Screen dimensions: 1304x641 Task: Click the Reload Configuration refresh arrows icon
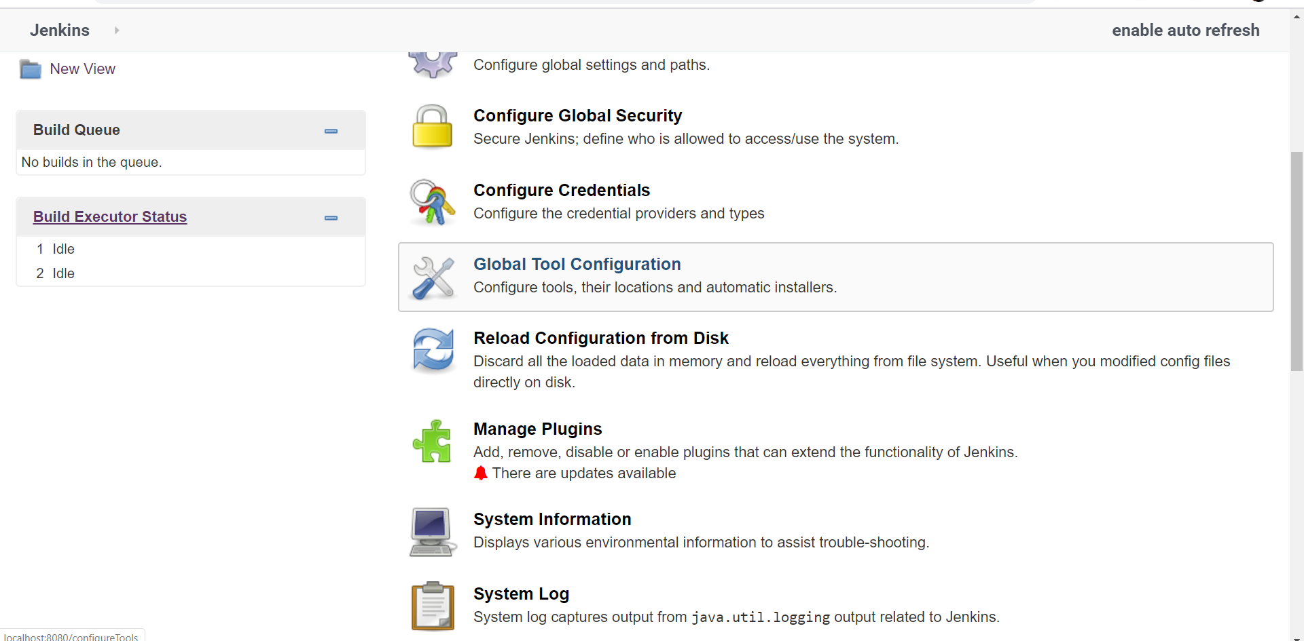[x=433, y=350]
